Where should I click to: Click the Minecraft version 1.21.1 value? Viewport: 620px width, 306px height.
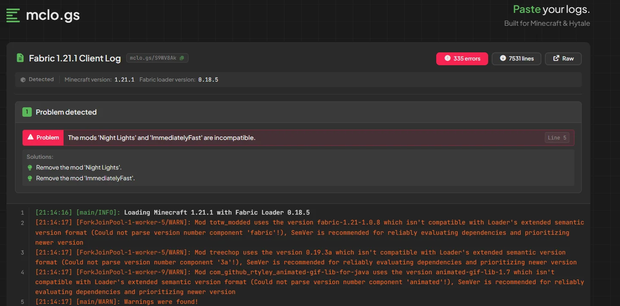(124, 80)
